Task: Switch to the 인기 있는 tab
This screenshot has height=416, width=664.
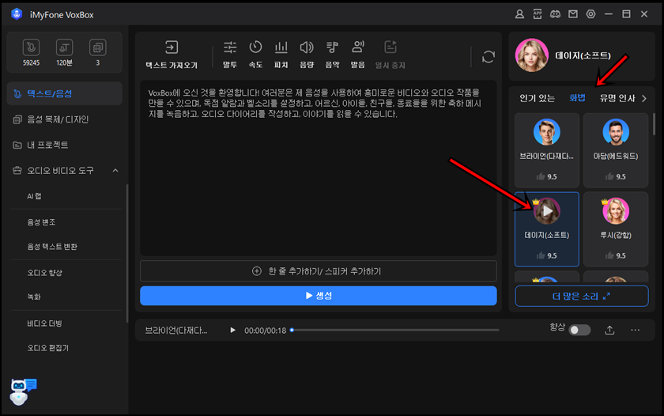Action: point(537,98)
